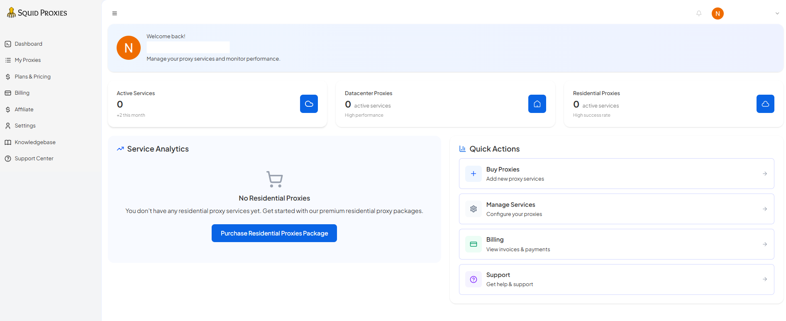Click the Billing green card icon
Screen dimensions: 786x321
pyautogui.click(x=474, y=244)
